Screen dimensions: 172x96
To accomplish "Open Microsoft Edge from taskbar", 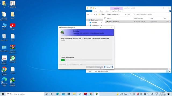I will pos(58,94).
